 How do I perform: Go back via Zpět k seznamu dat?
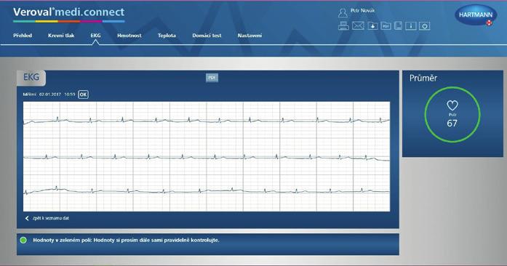[51, 218]
